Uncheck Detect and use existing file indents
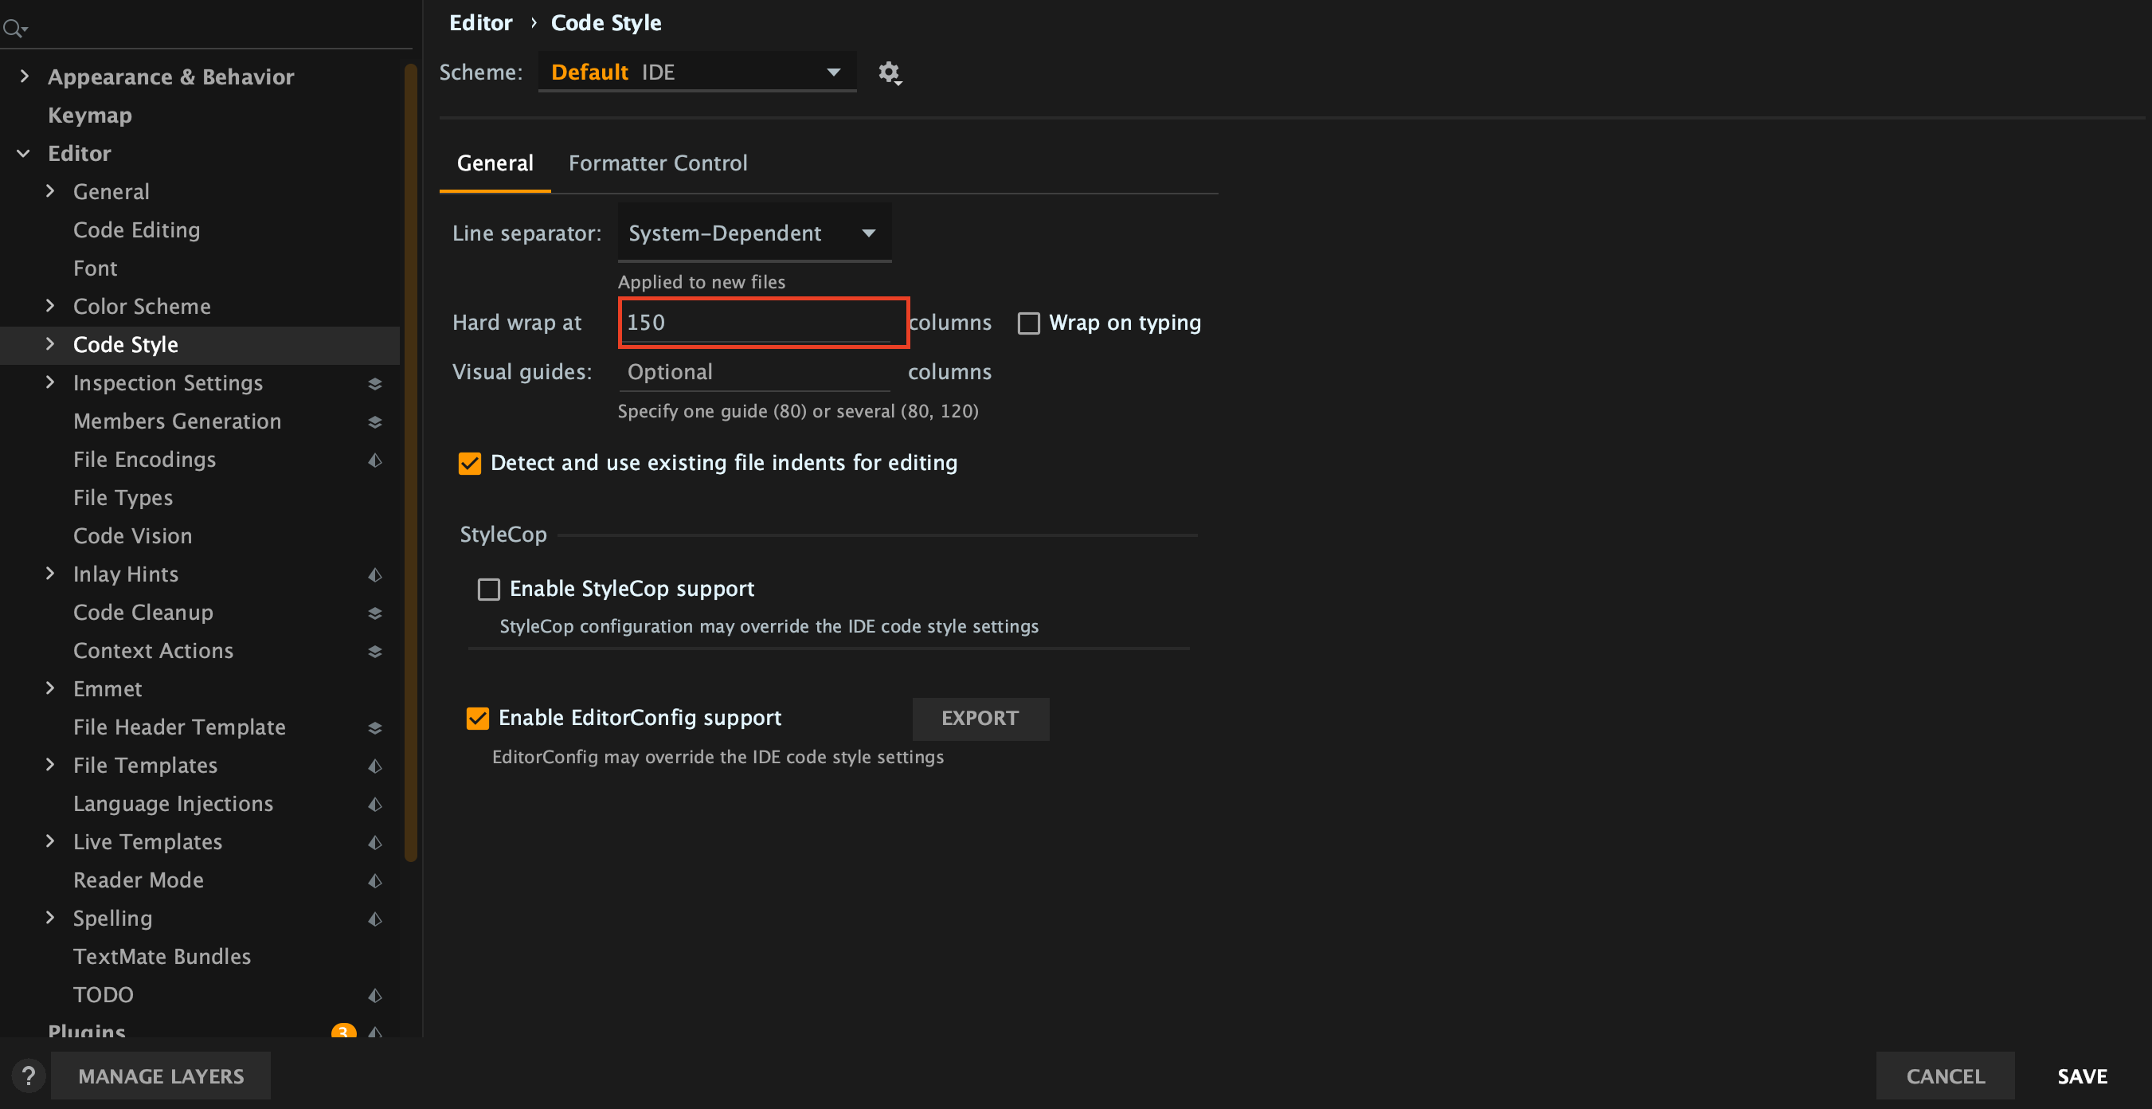The image size is (2152, 1109). (469, 463)
